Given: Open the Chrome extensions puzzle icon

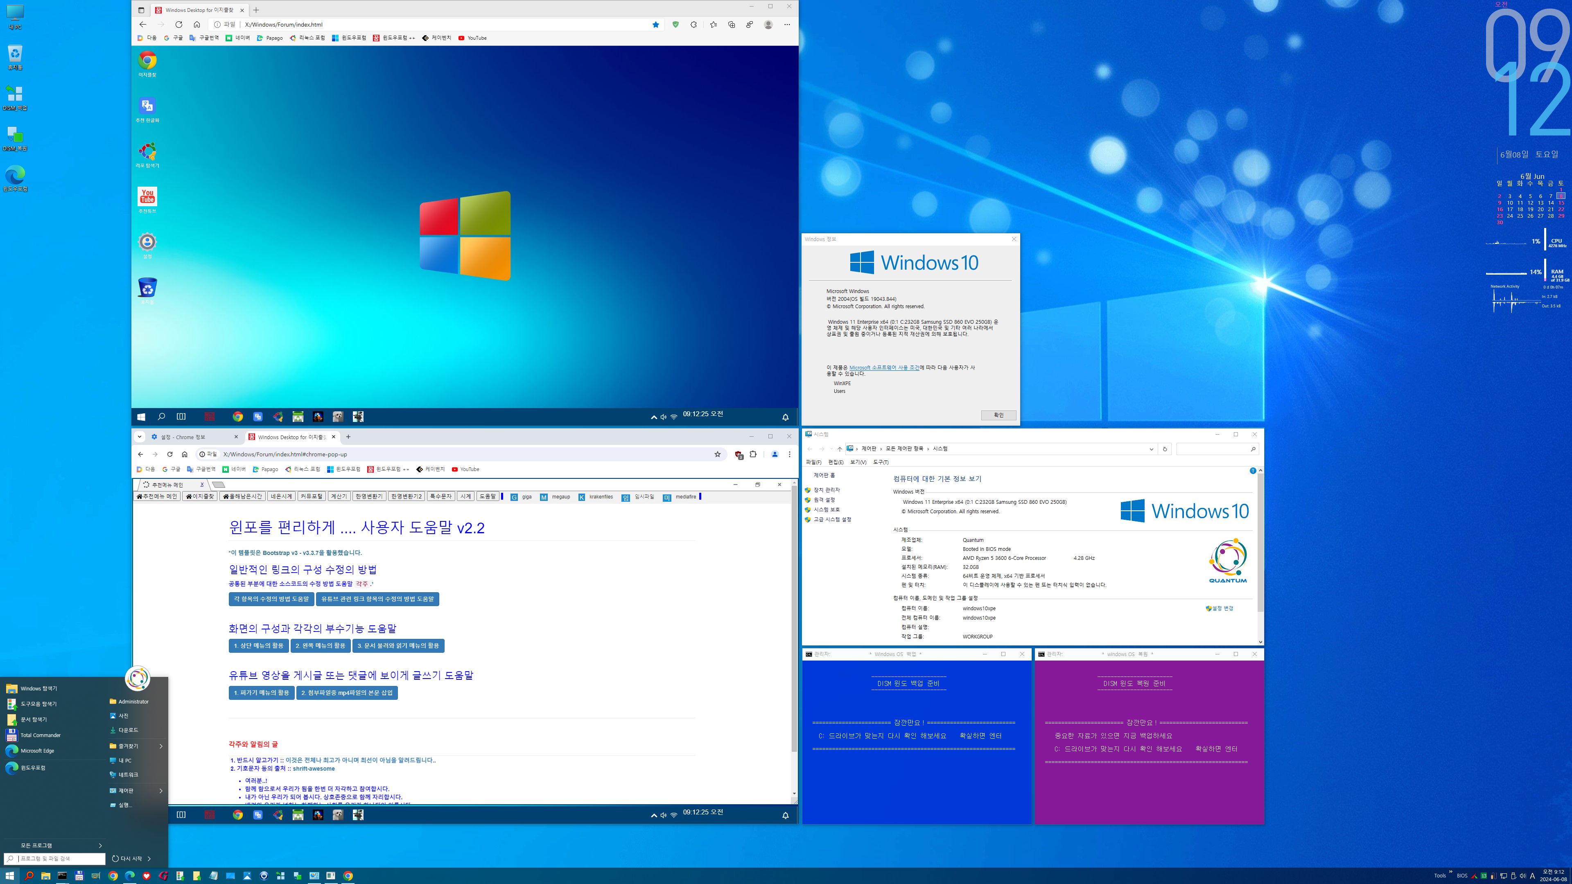Looking at the screenshot, I should coord(753,455).
